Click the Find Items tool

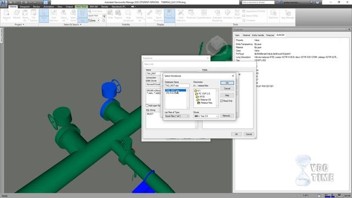point(96,11)
